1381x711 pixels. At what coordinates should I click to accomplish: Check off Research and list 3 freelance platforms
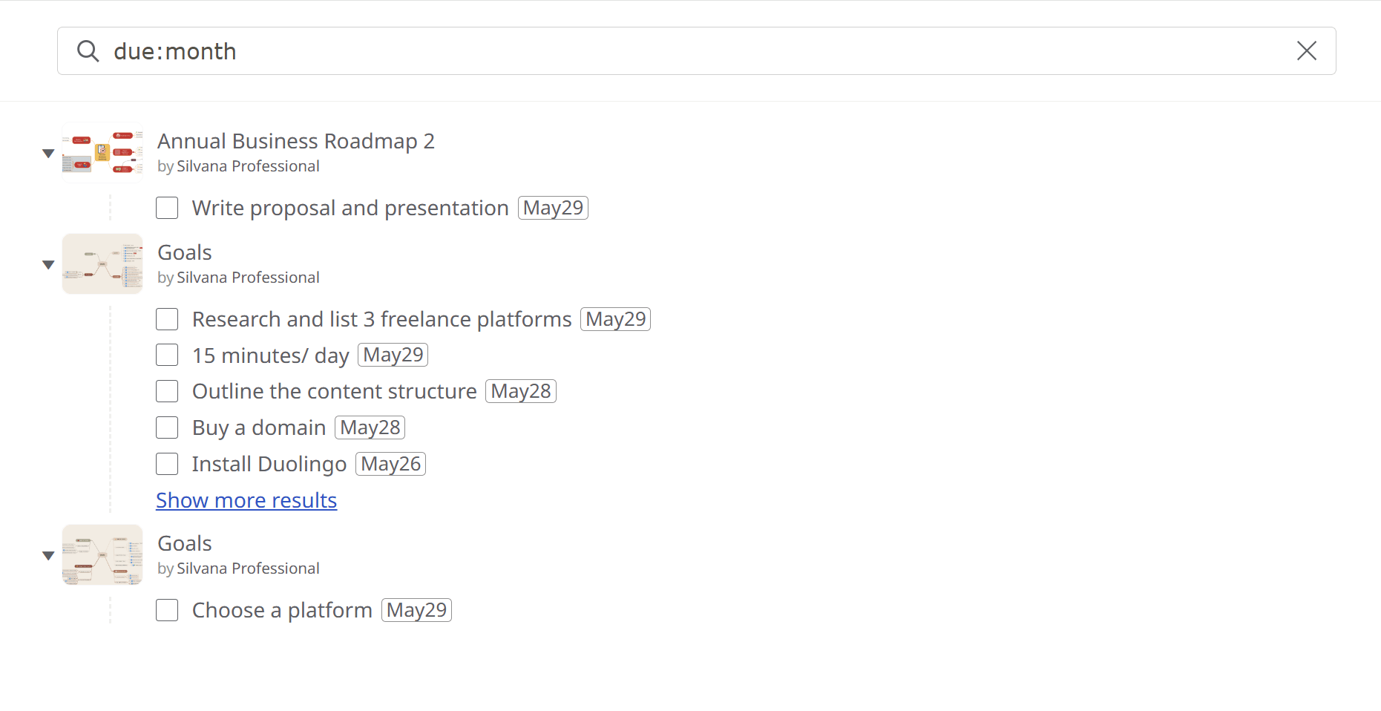(167, 319)
